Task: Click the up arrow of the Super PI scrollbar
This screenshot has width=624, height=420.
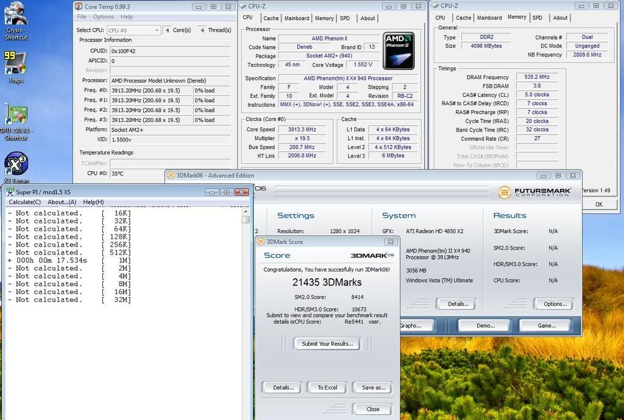Action: tap(246, 212)
